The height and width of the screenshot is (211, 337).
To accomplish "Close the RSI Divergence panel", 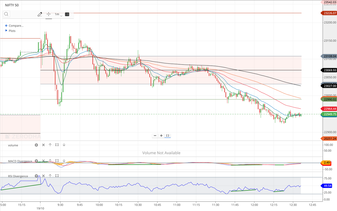I will coord(43,176).
